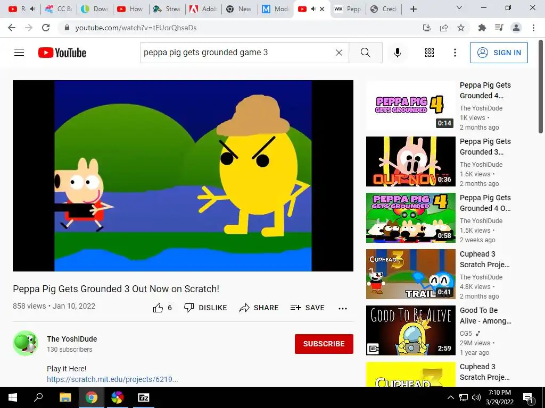The height and width of the screenshot is (408, 545).
Task: Click the DISLIKE button
Action: [x=205, y=308]
